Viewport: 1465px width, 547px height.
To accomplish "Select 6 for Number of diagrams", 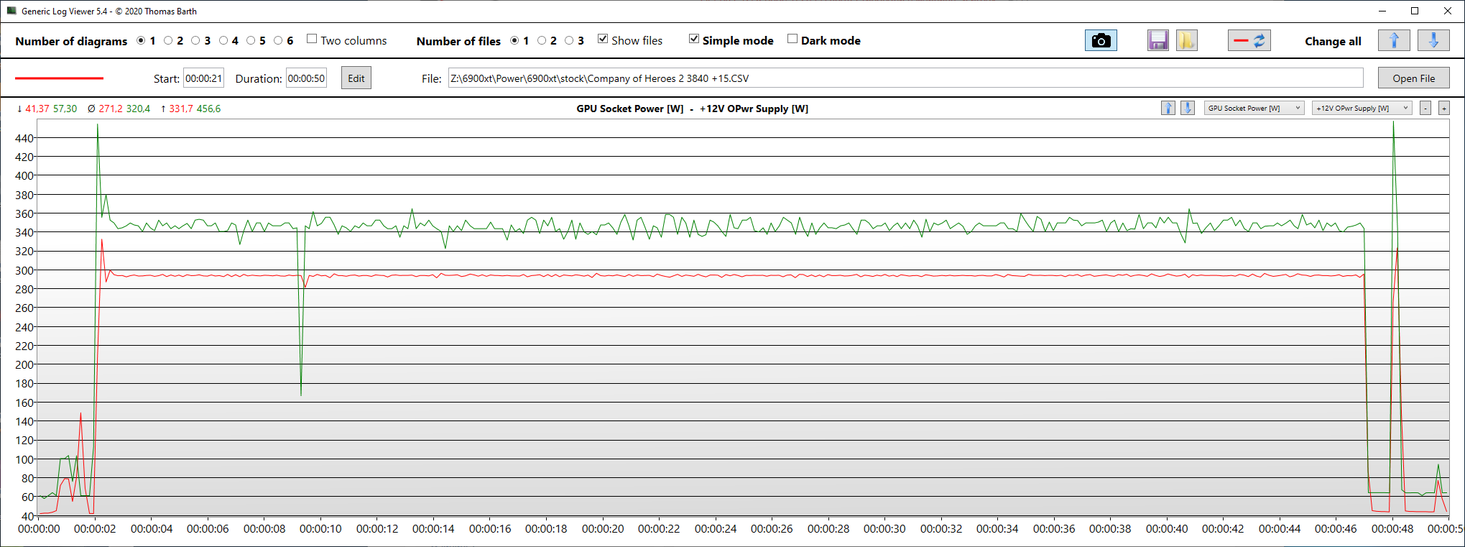I will pyautogui.click(x=278, y=40).
